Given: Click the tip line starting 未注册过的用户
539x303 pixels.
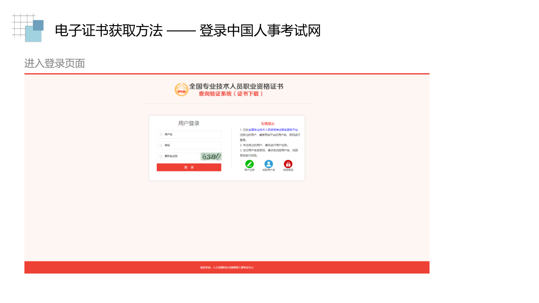Looking at the screenshot, I should [264, 145].
